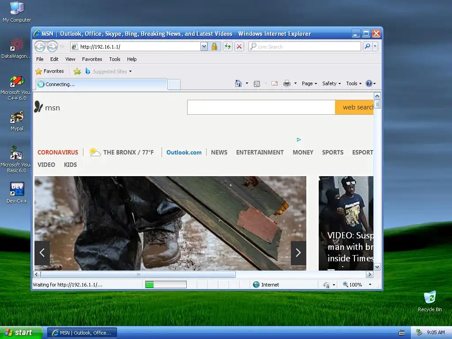Image resolution: width=452 pixels, height=339 pixels.
Task: Open the Tools menu in menu bar
Action: pyautogui.click(x=115, y=59)
